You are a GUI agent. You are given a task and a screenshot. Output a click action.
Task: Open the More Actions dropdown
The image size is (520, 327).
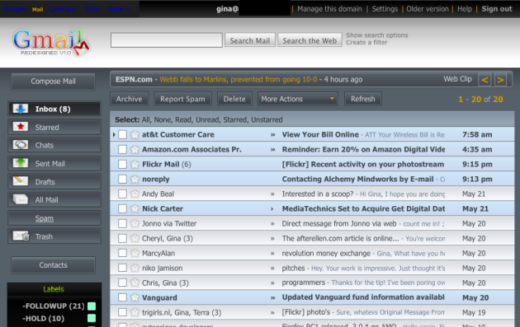[x=297, y=99]
